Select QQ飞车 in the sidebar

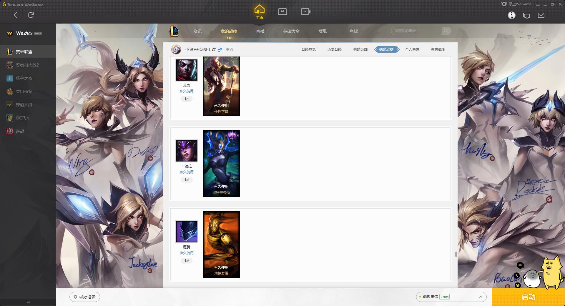coord(28,118)
